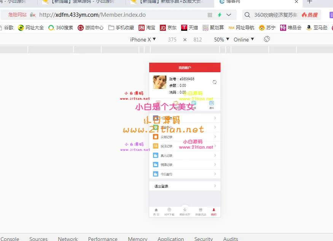Screen dimensions: 333x241
Task: Click the refresh balance icon beside account info
Action: pos(215,82)
